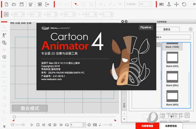The width and height of the screenshot is (196, 129).
Task: Adjust slider next to comment icon
Action: (x=23, y=125)
